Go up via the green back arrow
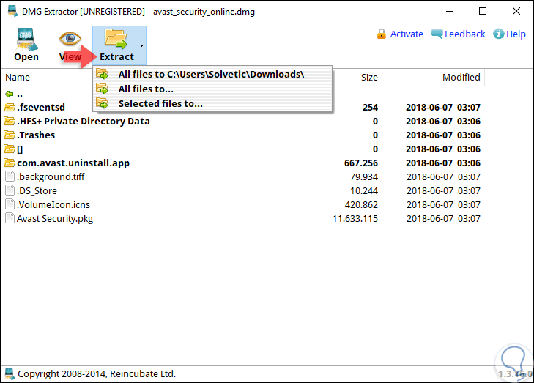The width and height of the screenshot is (534, 383). coord(10,94)
